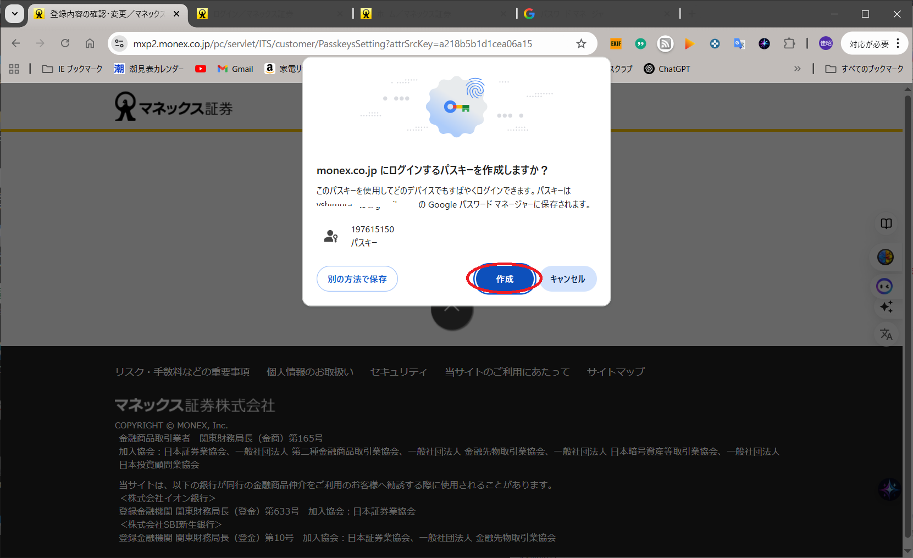Click the URL address bar field

click(341, 44)
